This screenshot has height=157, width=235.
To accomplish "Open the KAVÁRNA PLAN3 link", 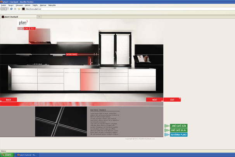I will coord(178,135).
